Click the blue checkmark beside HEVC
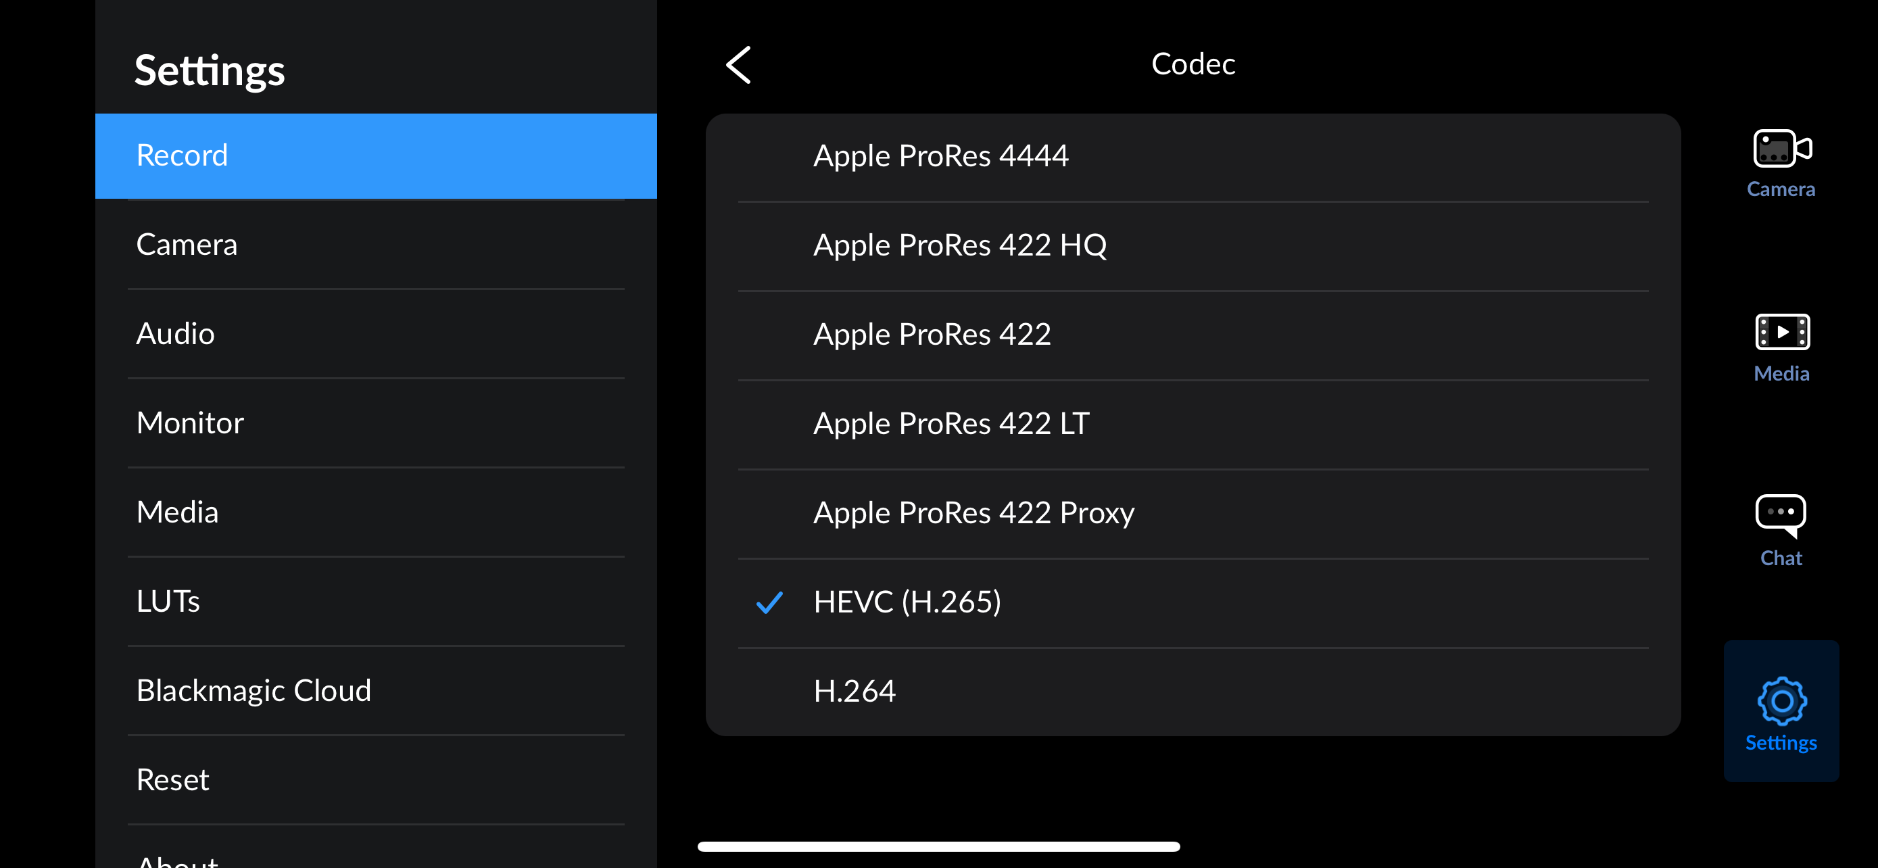This screenshot has height=868, width=1878. click(769, 603)
